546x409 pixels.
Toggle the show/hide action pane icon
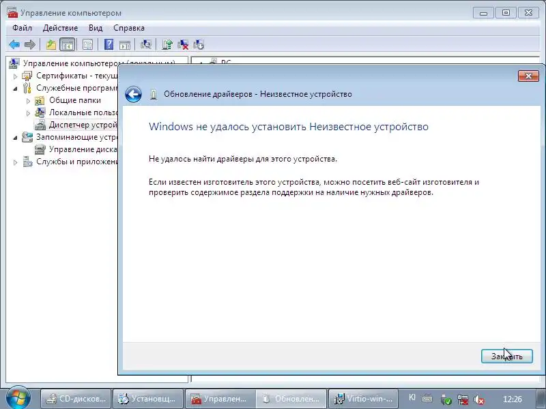pos(125,44)
